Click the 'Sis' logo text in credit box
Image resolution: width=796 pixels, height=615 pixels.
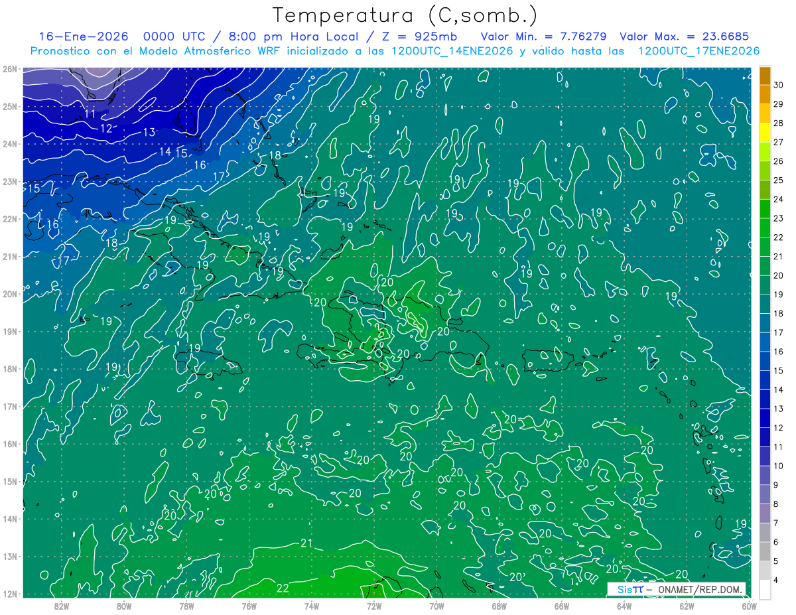click(624, 590)
